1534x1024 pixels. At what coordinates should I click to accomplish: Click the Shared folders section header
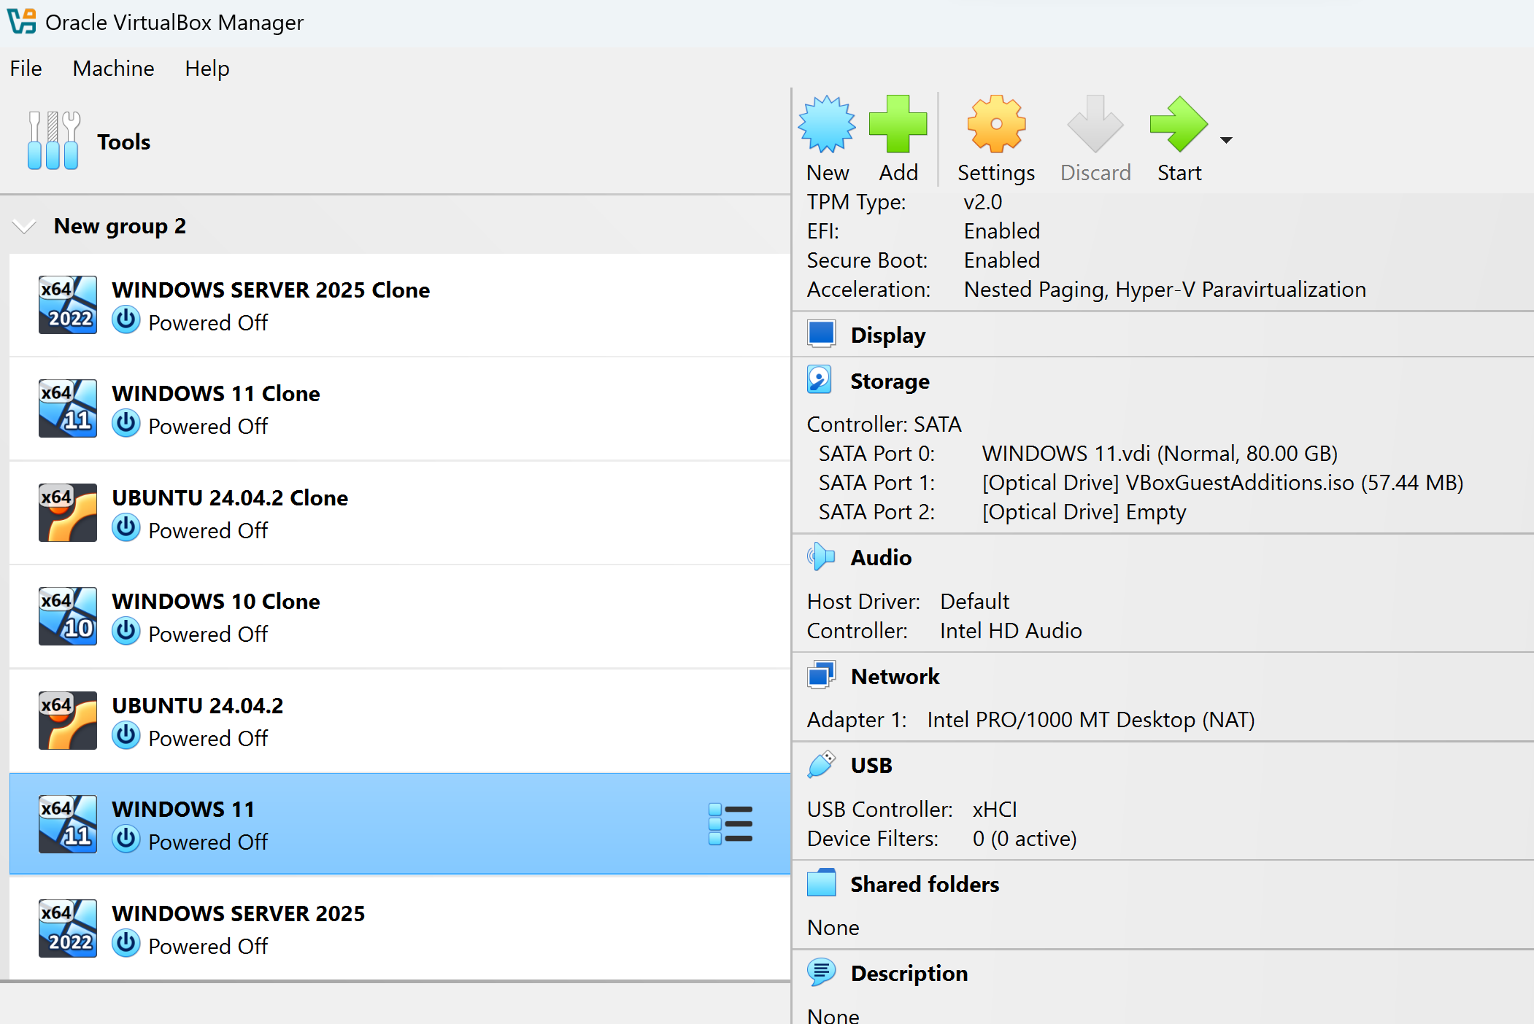[924, 884]
